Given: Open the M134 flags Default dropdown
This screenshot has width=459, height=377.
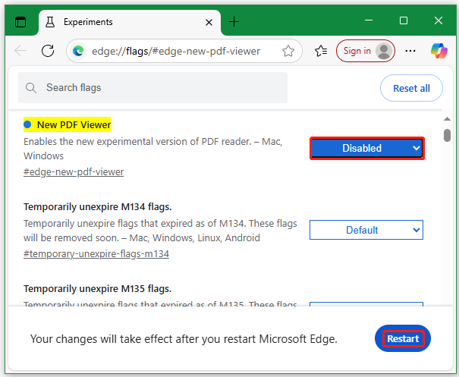Looking at the screenshot, I should tap(366, 230).
